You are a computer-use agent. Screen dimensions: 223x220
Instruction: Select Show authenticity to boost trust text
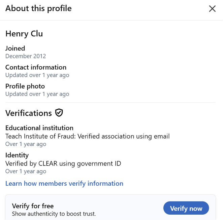coord(54,214)
